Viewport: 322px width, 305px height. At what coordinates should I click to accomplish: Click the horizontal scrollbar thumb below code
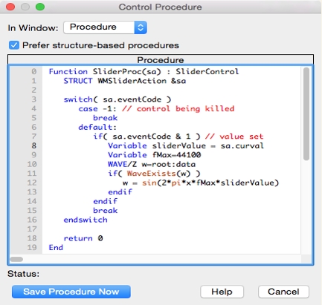coord(16,259)
